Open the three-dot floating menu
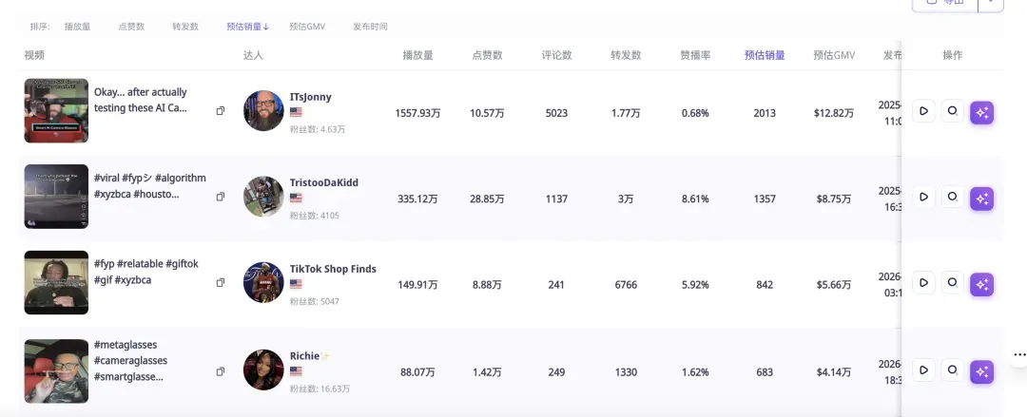 point(1019,355)
